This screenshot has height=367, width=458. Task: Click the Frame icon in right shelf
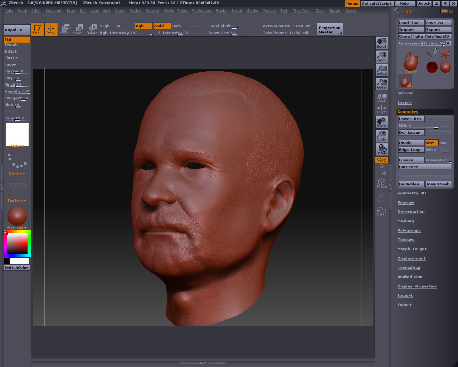381,183
